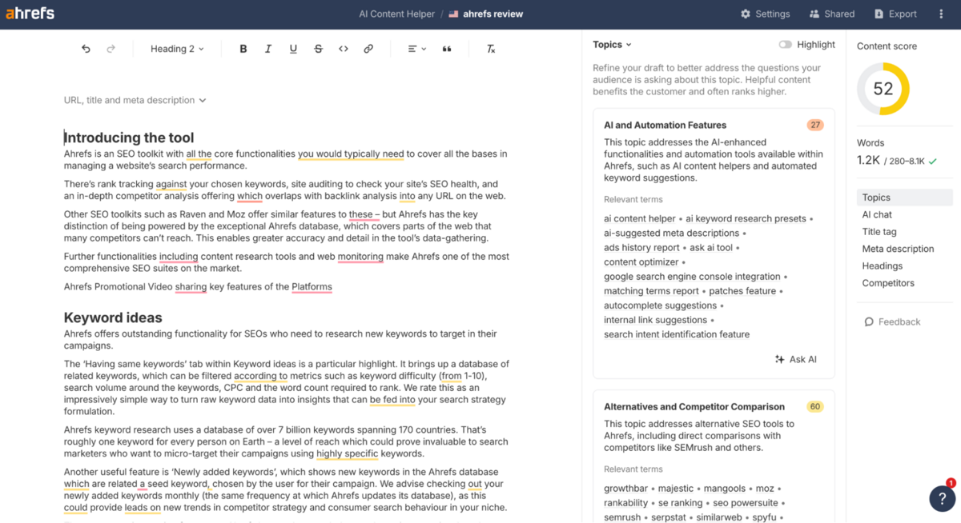Click the Ask AI sparkle icon

click(779, 359)
